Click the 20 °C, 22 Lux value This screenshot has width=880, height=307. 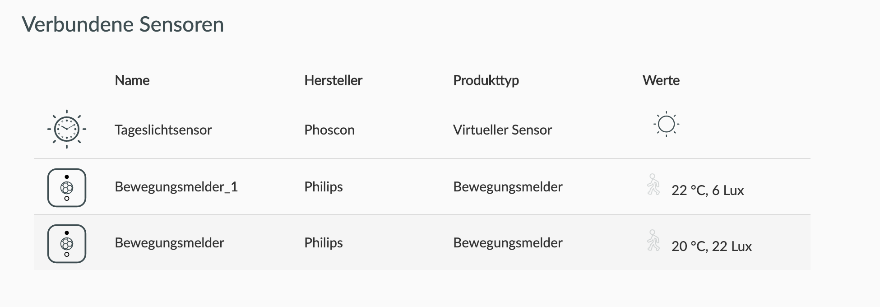712,247
